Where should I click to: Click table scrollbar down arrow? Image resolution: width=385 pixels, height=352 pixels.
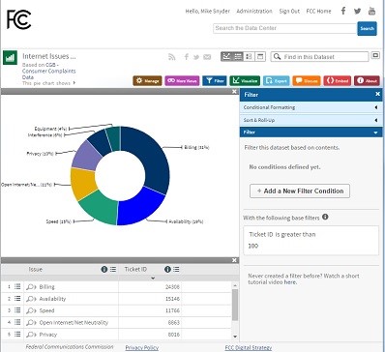pos(235,337)
